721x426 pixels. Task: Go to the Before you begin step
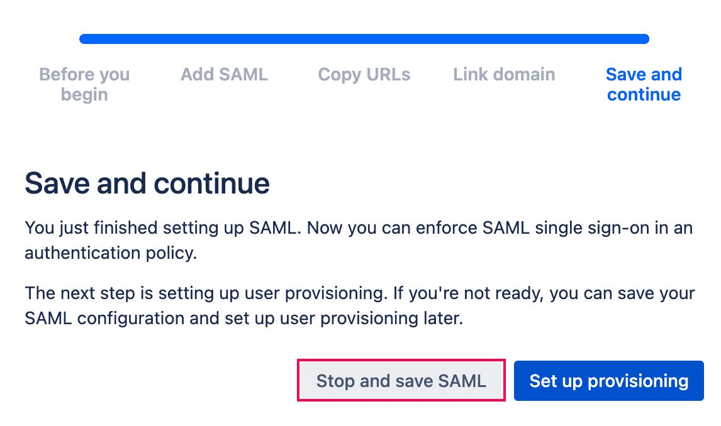click(84, 84)
